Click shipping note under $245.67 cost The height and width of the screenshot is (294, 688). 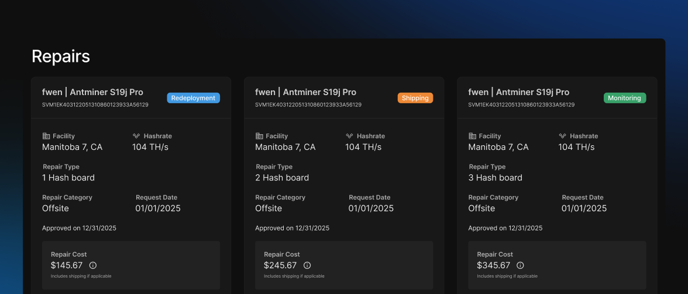coord(294,276)
